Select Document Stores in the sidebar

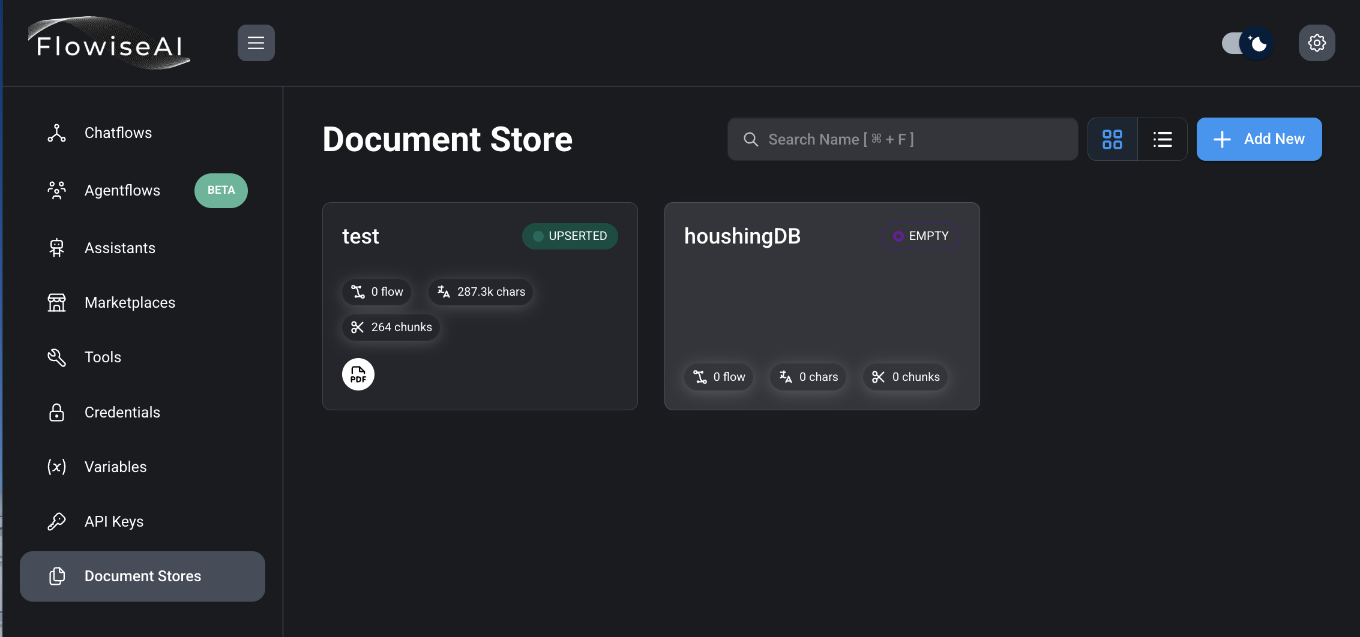142,576
